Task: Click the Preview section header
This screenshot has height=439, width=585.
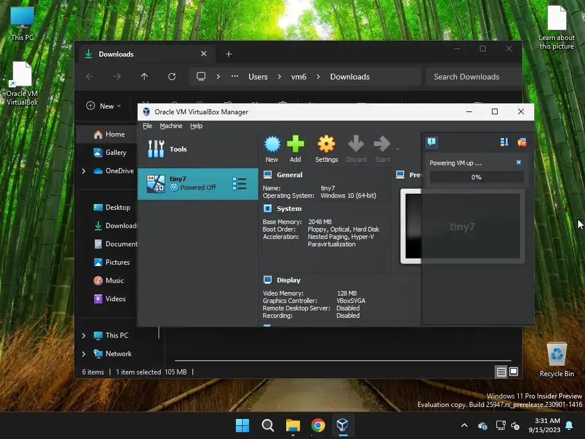Action: pyautogui.click(x=408, y=175)
